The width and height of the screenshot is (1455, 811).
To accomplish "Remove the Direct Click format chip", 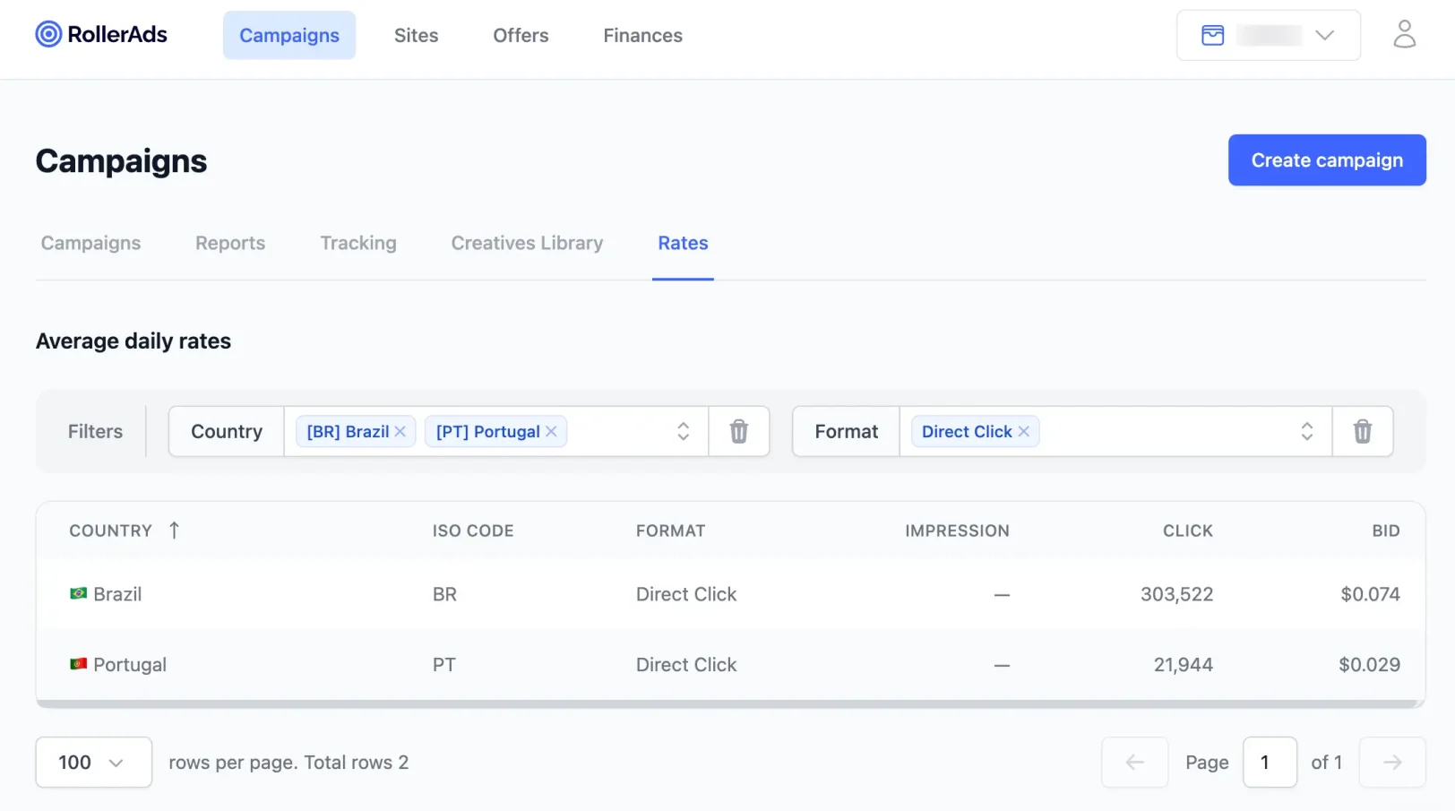I will point(1023,432).
